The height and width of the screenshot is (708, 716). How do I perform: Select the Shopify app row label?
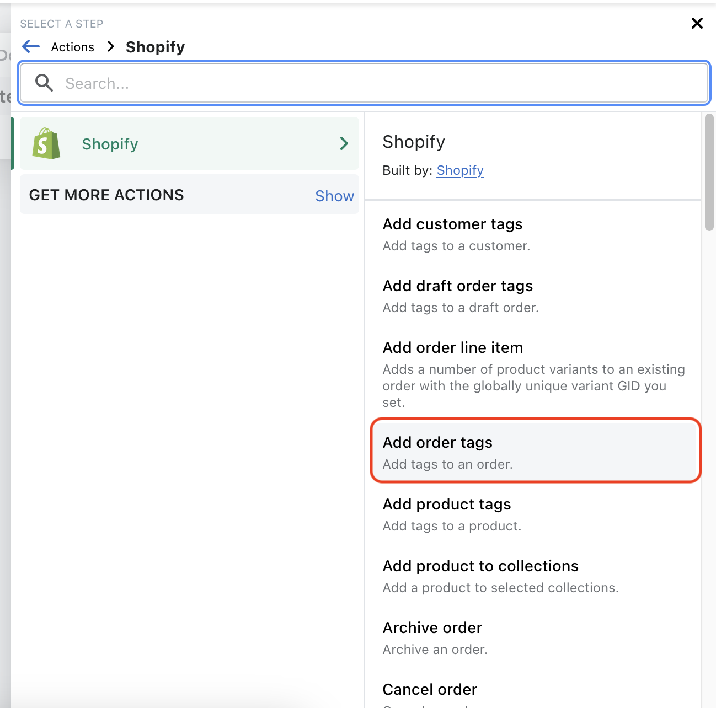[x=110, y=144]
